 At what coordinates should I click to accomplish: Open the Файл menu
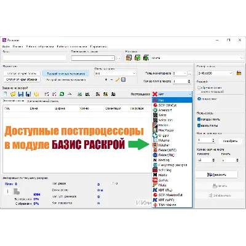point(6,47)
